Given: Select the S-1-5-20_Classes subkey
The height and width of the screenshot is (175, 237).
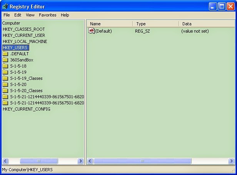Looking at the screenshot, I should point(26,91).
